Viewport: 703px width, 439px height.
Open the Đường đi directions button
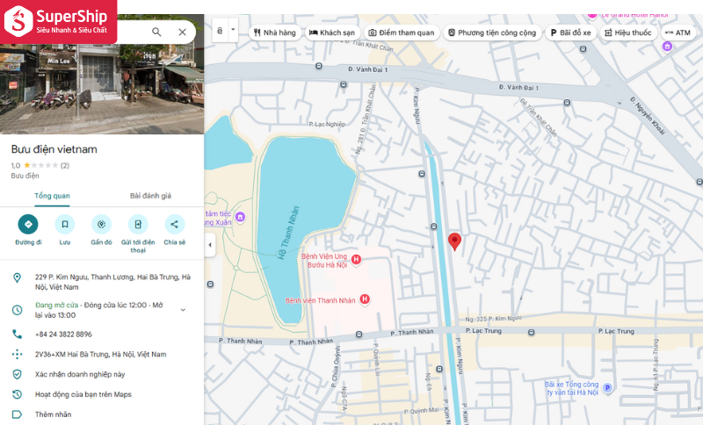tap(28, 225)
